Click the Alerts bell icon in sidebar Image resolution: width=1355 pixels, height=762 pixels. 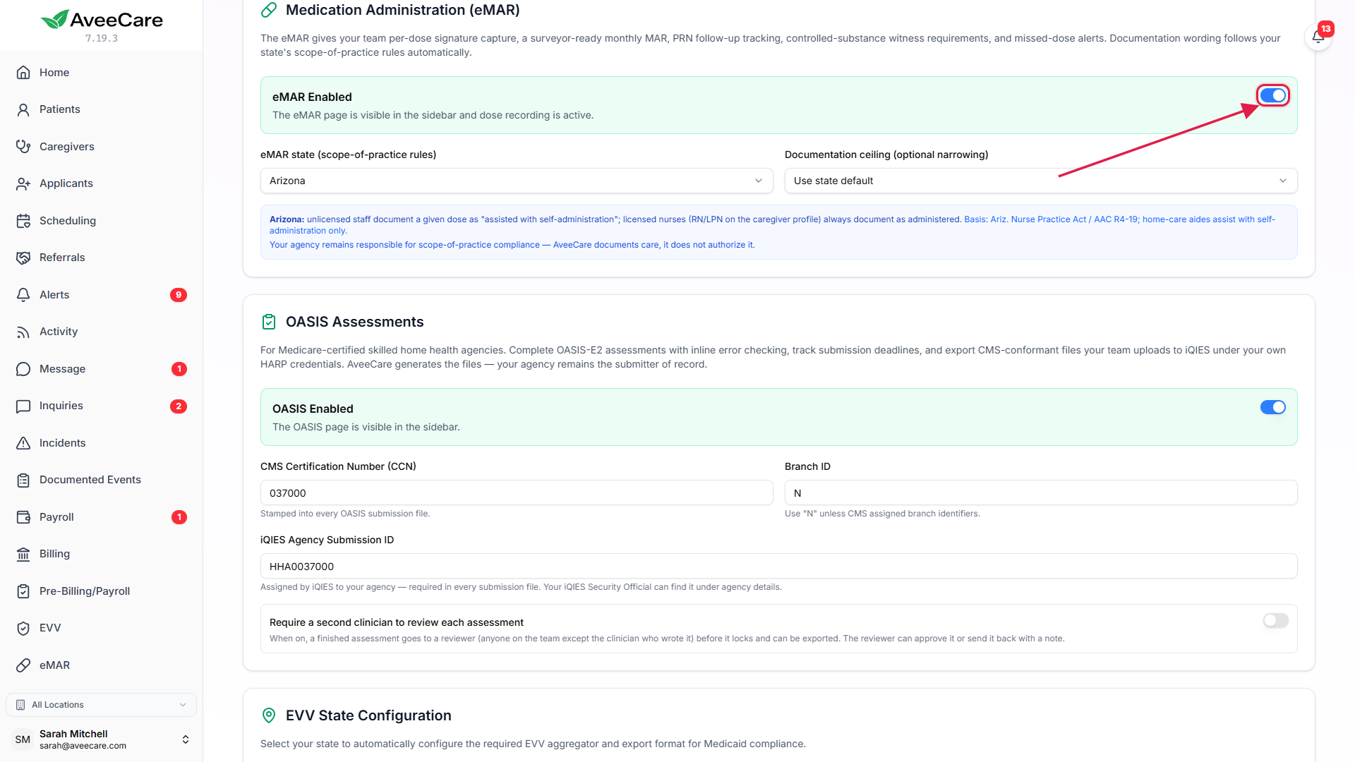pos(23,295)
